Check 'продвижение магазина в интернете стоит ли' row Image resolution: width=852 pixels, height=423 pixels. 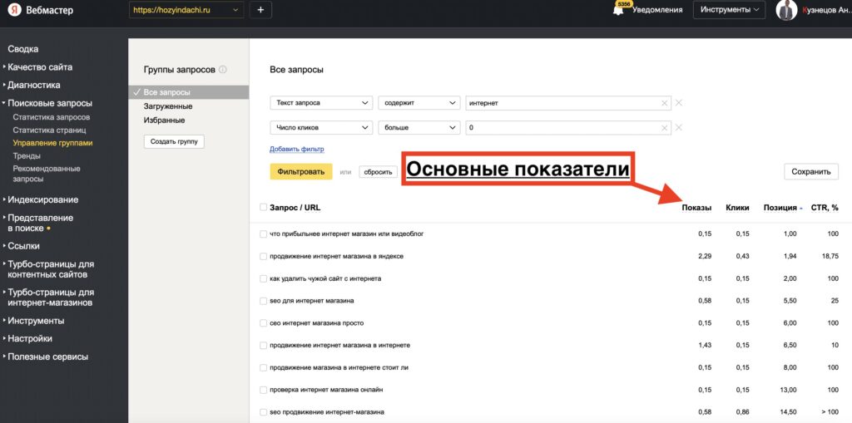(263, 367)
